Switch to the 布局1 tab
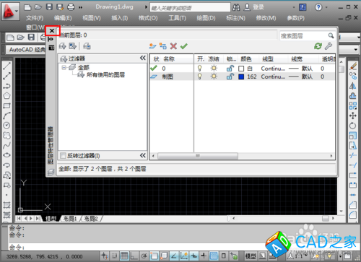 pyautogui.click(x=70, y=219)
